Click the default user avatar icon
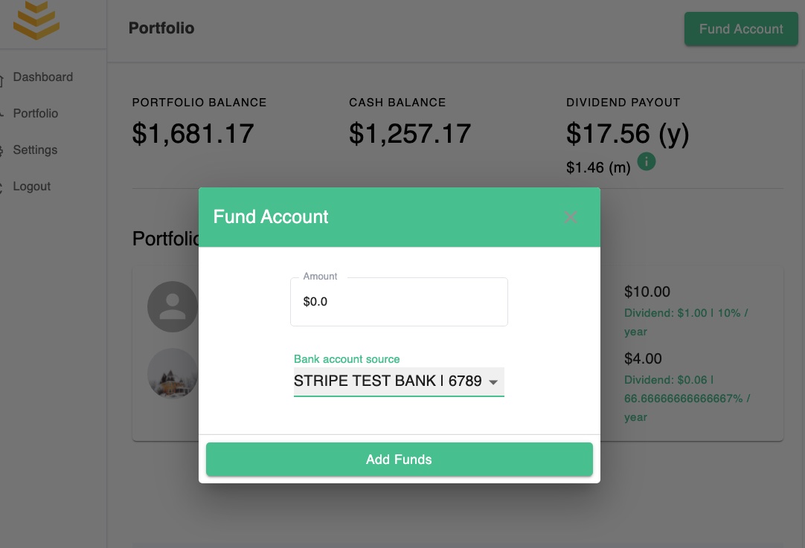The width and height of the screenshot is (805, 548). coord(173,307)
